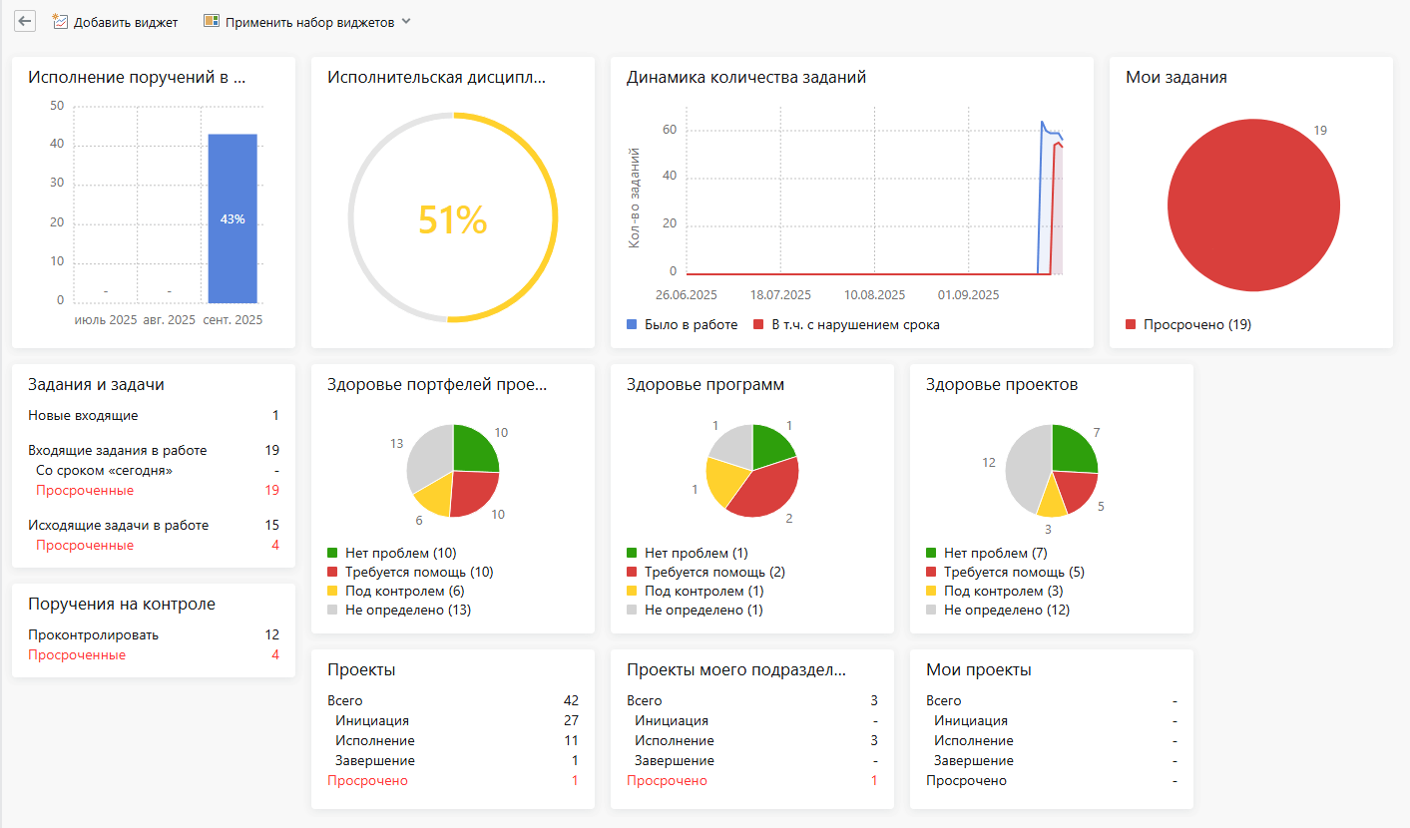
Task: Expand the Apply widget set dropdown arrow
Action: 406,21
